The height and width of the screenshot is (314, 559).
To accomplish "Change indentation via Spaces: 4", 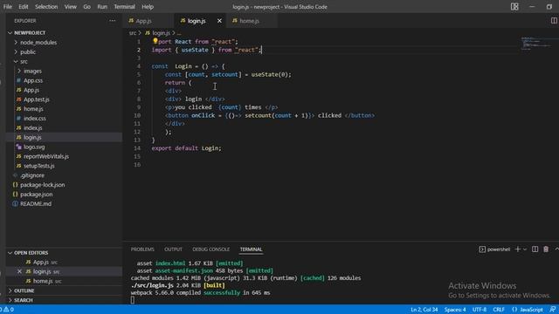I will [x=455, y=310].
